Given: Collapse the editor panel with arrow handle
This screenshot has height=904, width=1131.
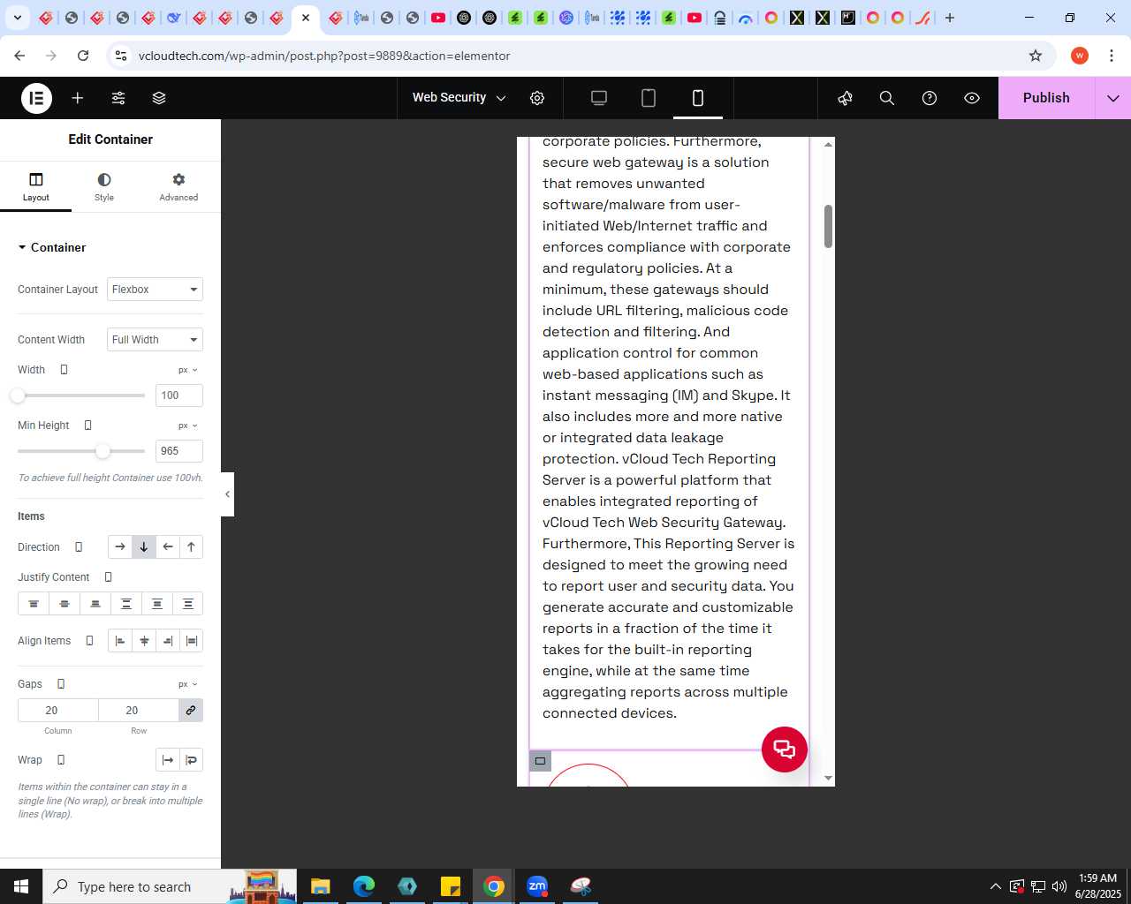Looking at the screenshot, I should click(x=227, y=494).
